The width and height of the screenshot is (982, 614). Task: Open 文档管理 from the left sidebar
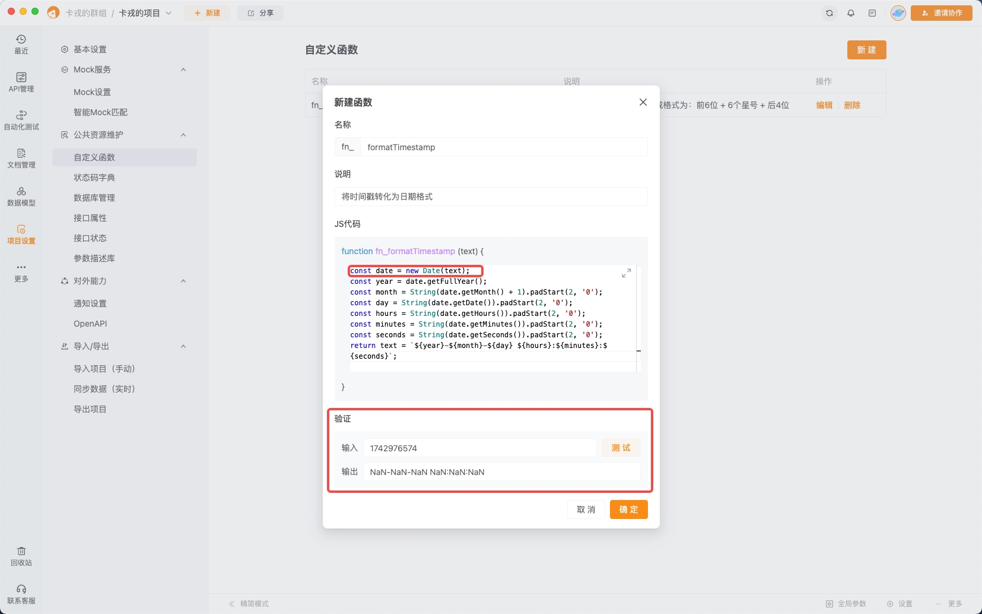tap(21, 158)
